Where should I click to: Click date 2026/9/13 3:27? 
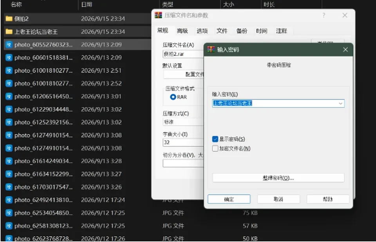pos(101,174)
